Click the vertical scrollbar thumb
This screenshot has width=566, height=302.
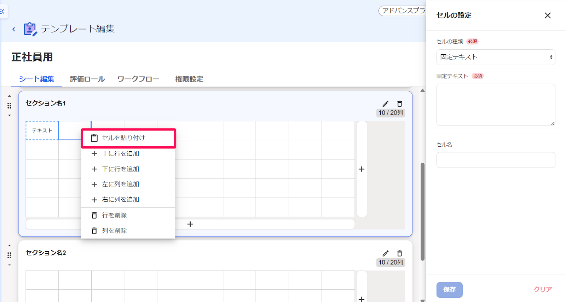pyautogui.click(x=422, y=212)
